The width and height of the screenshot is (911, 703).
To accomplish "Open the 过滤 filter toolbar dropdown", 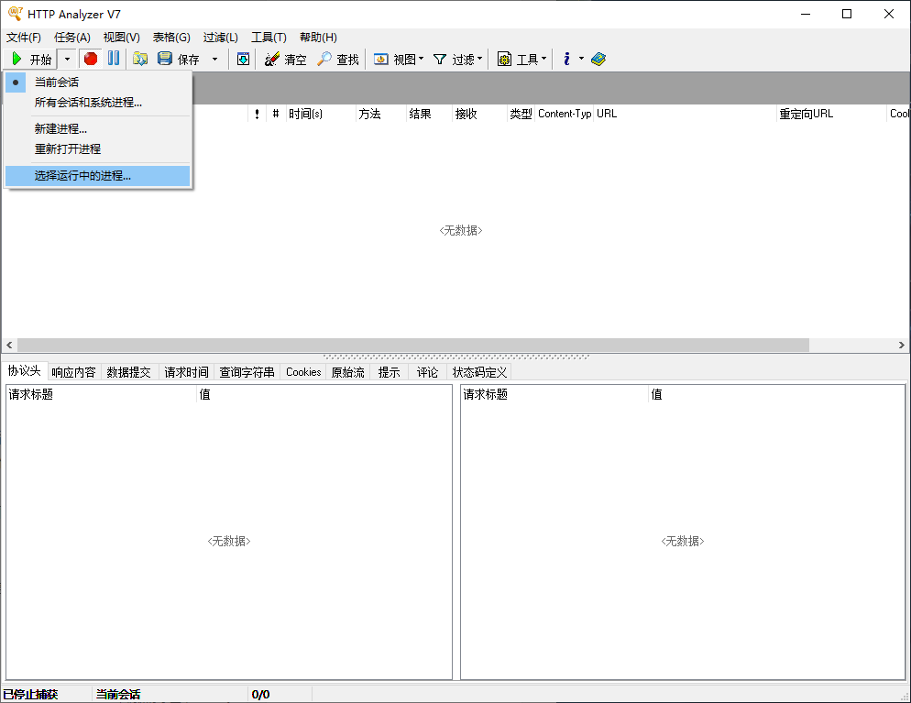I will 458,59.
